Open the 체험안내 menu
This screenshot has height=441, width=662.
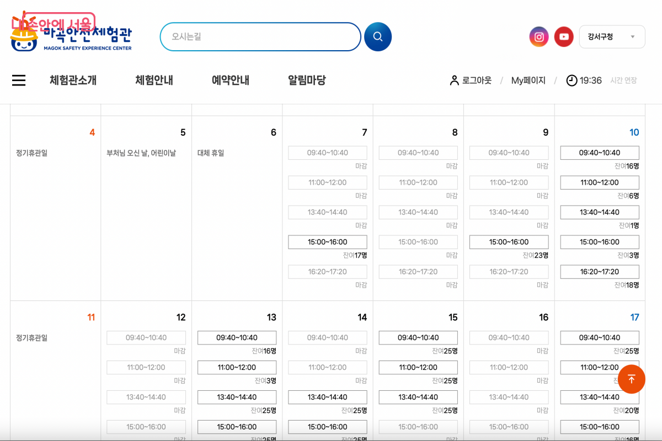tap(154, 80)
